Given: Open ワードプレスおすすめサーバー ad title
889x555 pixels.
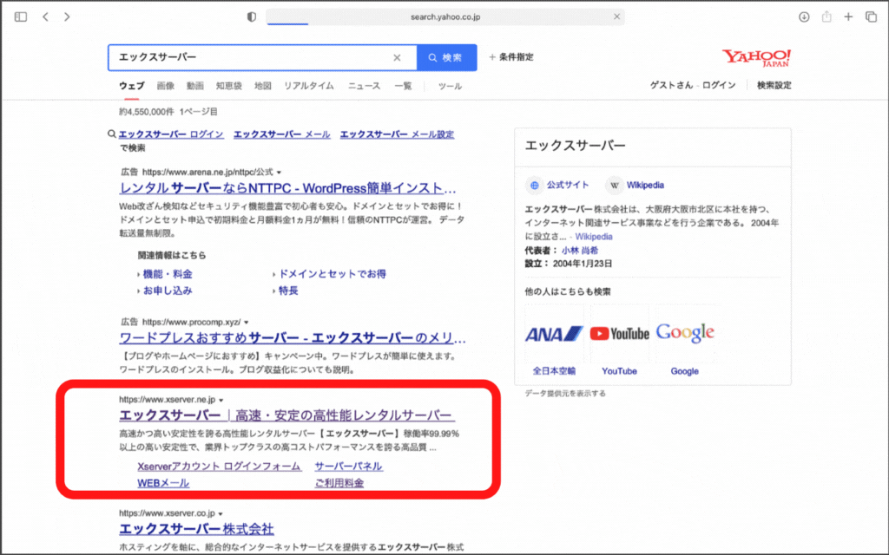Looking at the screenshot, I should (293, 338).
